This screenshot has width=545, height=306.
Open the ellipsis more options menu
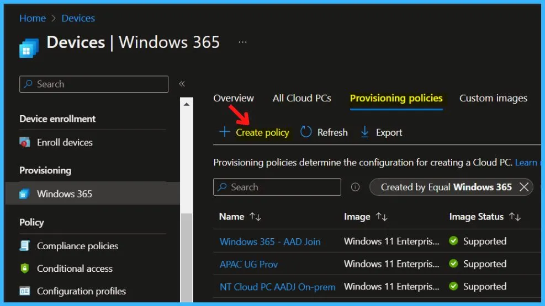242,42
